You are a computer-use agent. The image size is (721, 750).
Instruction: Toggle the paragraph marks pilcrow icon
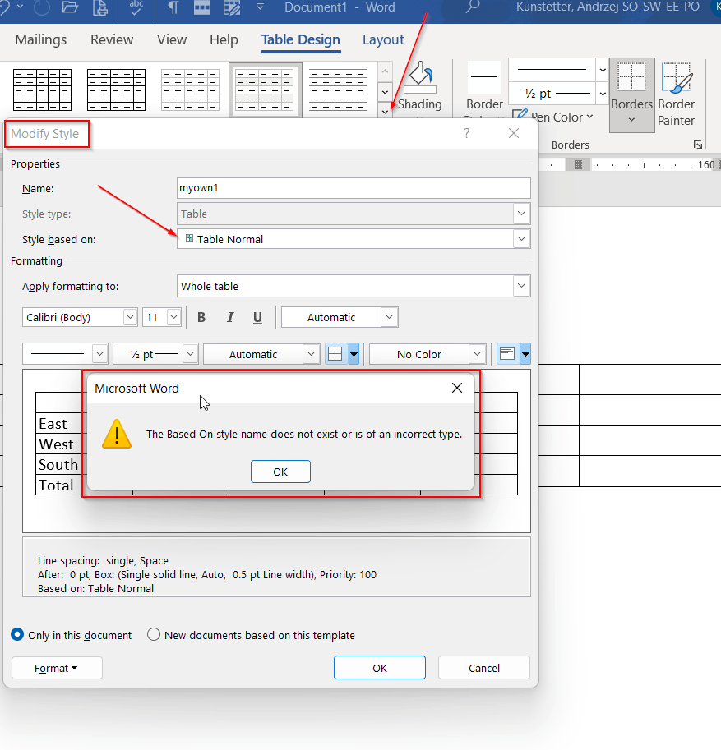pyautogui.click(x=173, y=7)
